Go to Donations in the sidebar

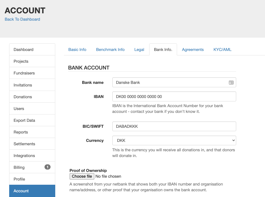coord(32,97)
